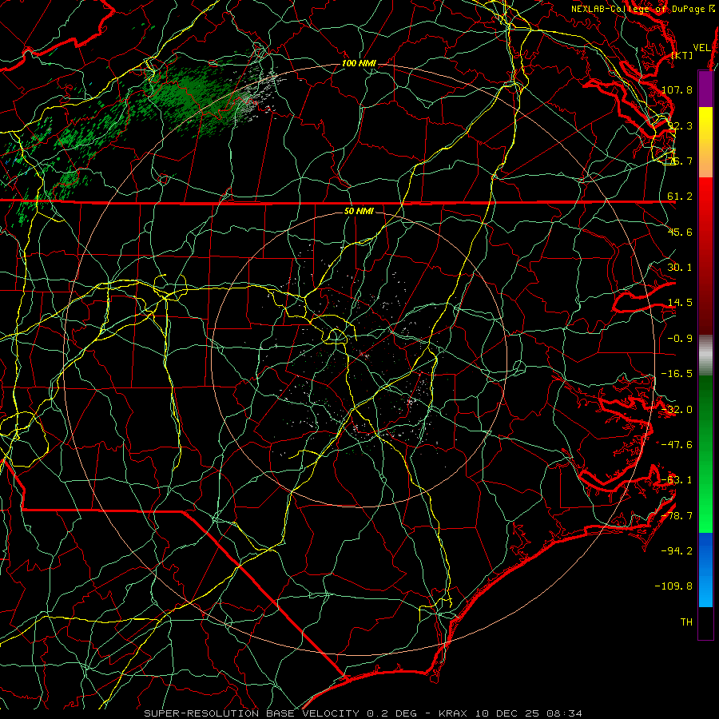Viewport: 719px width, 719px height.
Task: Click the 100 NMI range ring label
Action: coord(359,63)
